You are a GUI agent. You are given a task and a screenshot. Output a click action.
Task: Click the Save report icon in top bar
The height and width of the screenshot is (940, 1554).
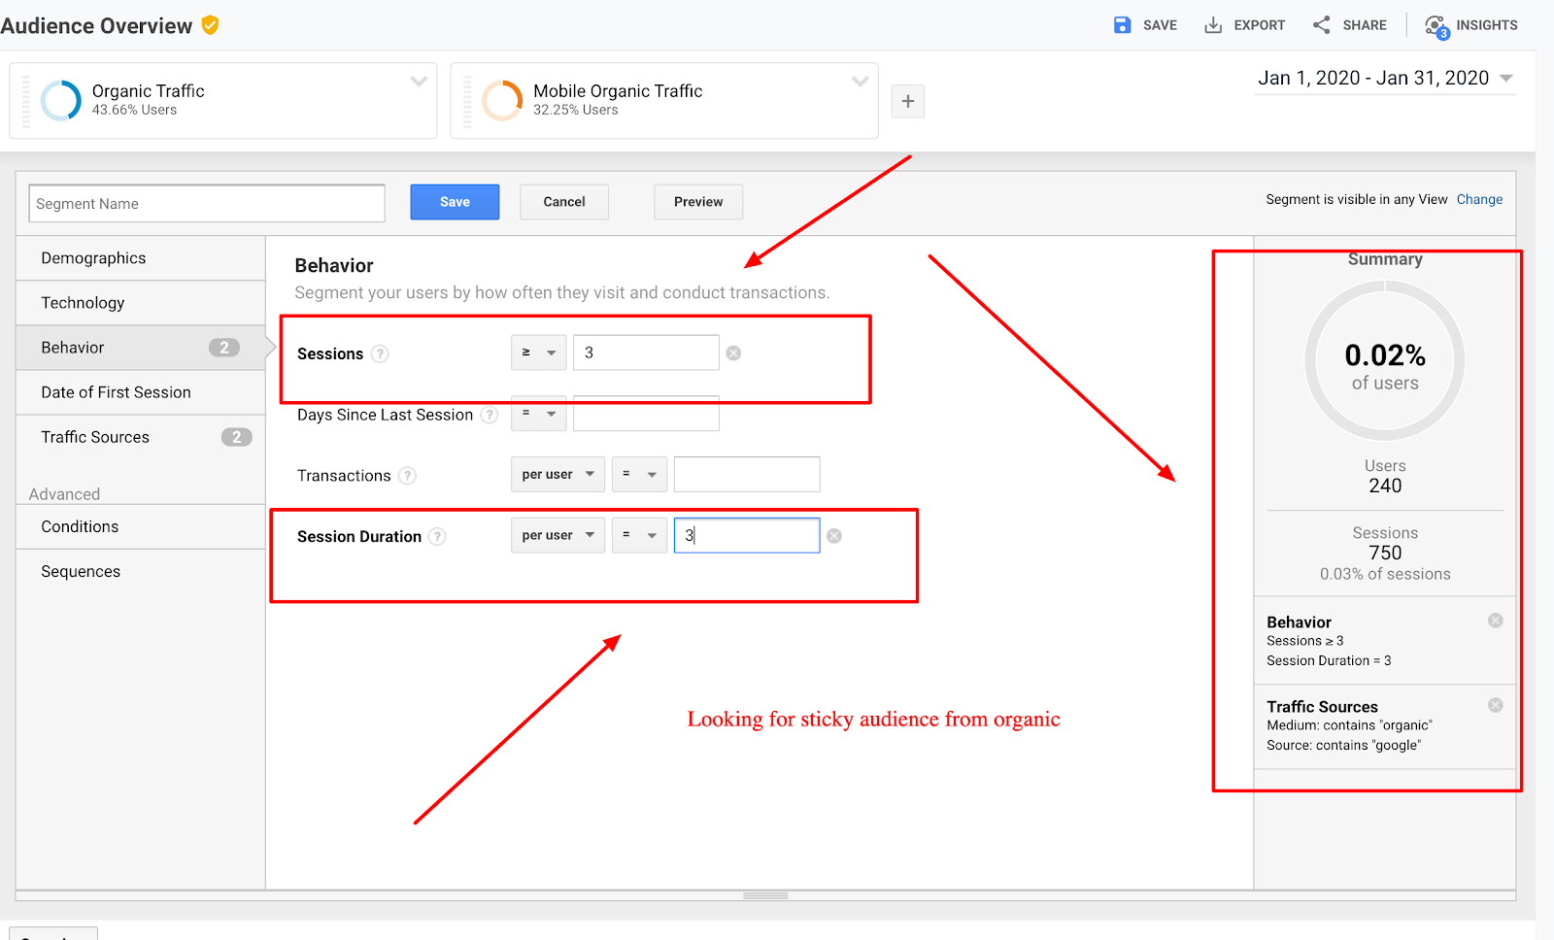1122,25
